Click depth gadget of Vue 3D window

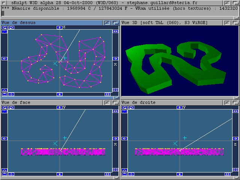click(x=235, y=23)
